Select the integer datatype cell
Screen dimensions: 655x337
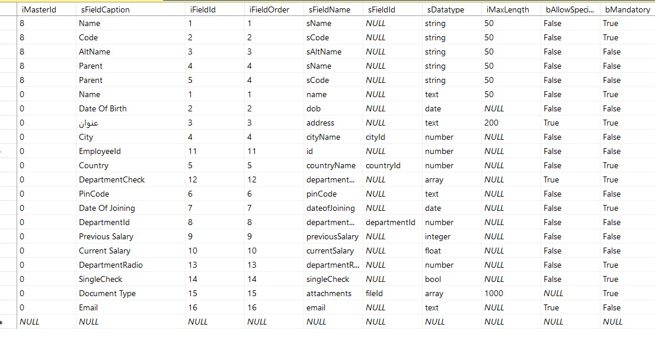coord(437,236)
